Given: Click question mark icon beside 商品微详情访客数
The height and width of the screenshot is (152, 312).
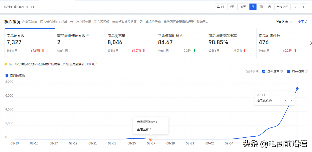Looking at the screenshot, I should (x=88, y=35).
